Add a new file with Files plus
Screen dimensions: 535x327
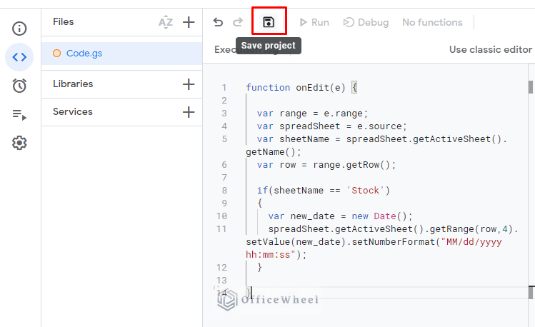click(189, 22)
